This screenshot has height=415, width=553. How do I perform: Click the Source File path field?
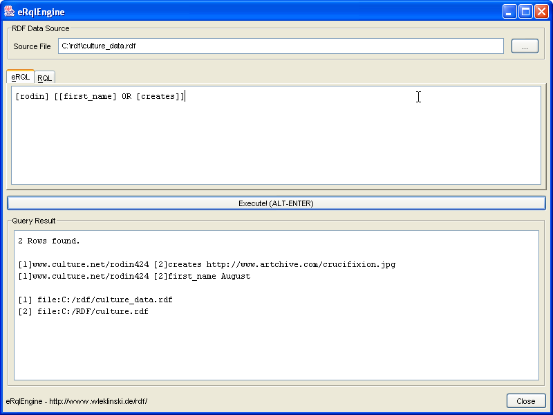[280, 46]
